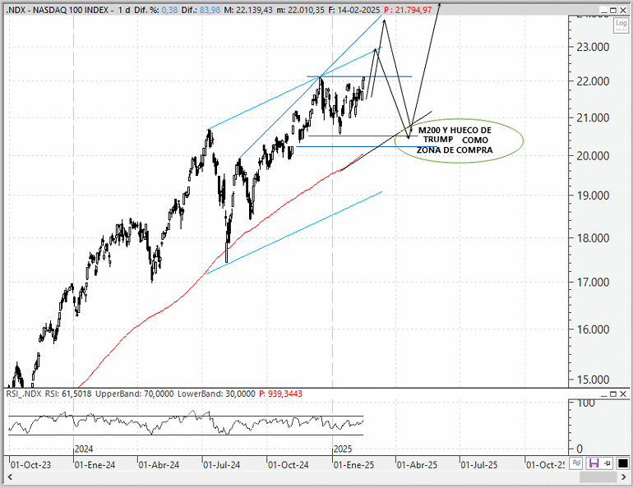Click the 'M: 22.139,43' high value
Image resolution: width=633 pixels, height=488 pixels.
tap(248, 10)
